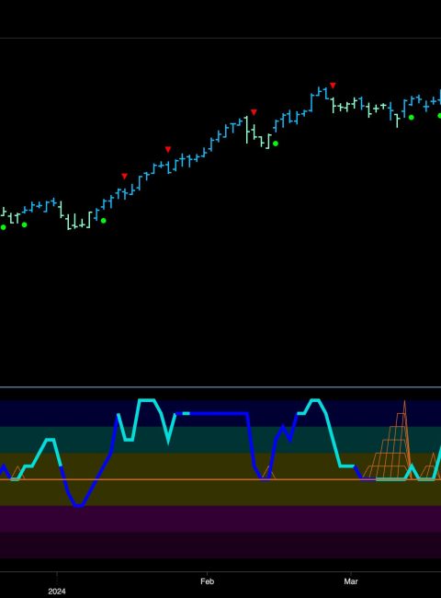This screenshot has width=441, height=598.
Task: Click the second green dot from the left edge
Action: click(25, 224)
